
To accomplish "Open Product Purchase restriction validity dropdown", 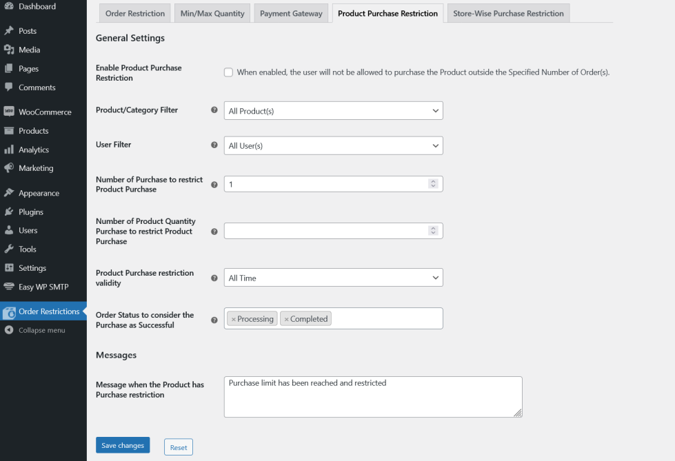I will click(333, 278).
